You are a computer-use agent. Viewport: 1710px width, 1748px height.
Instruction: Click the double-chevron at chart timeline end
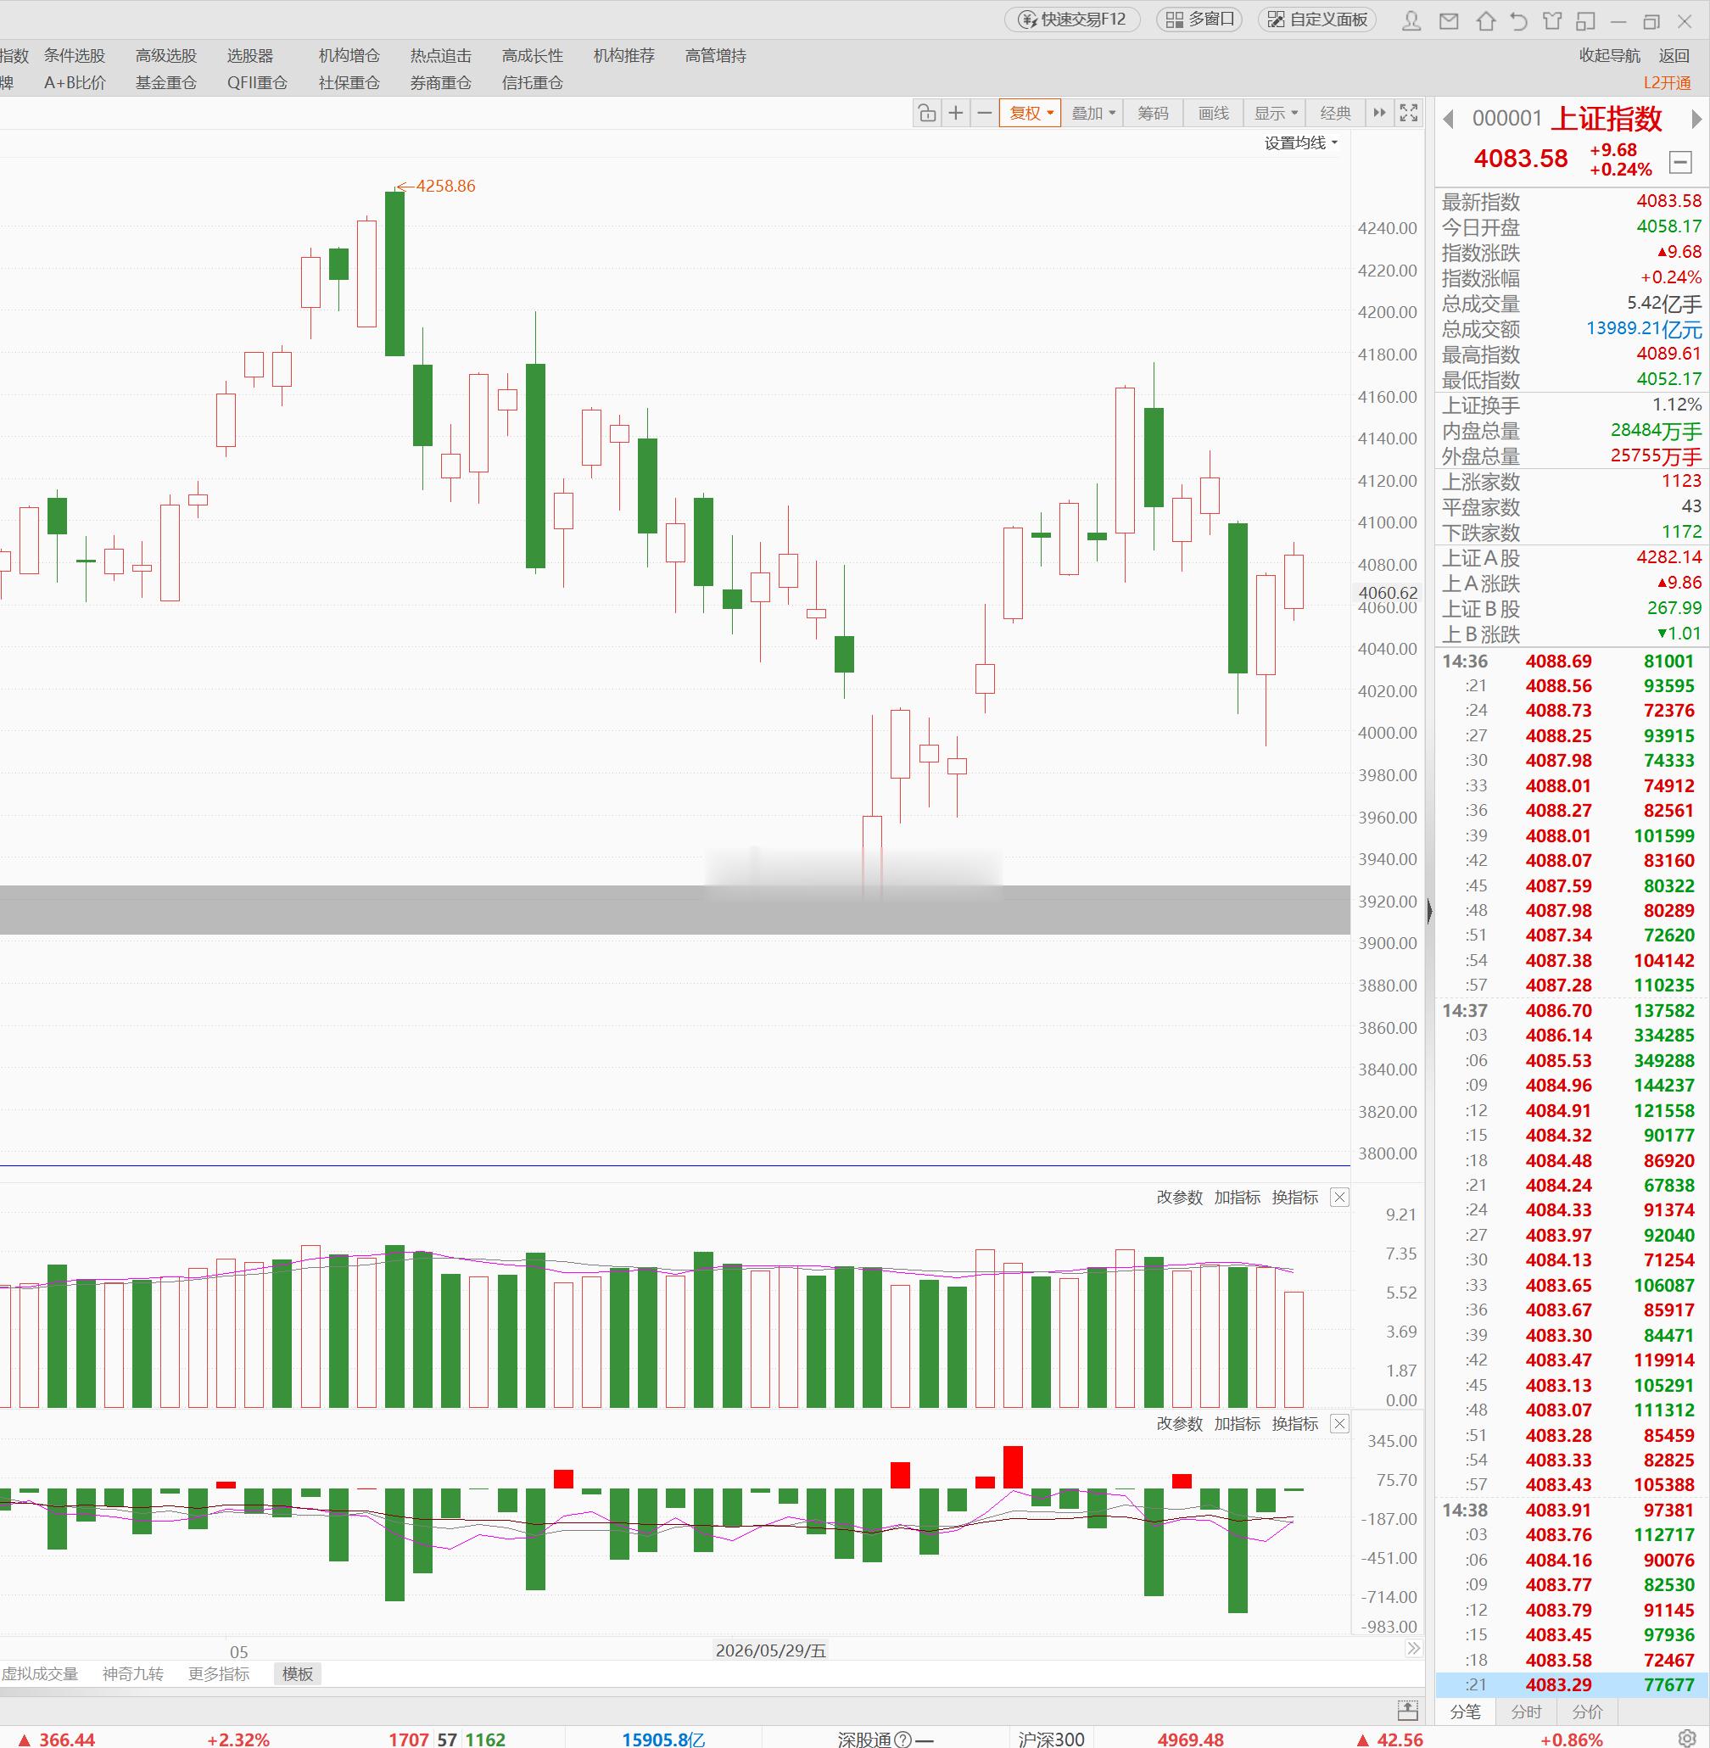click(1414, 1649)
